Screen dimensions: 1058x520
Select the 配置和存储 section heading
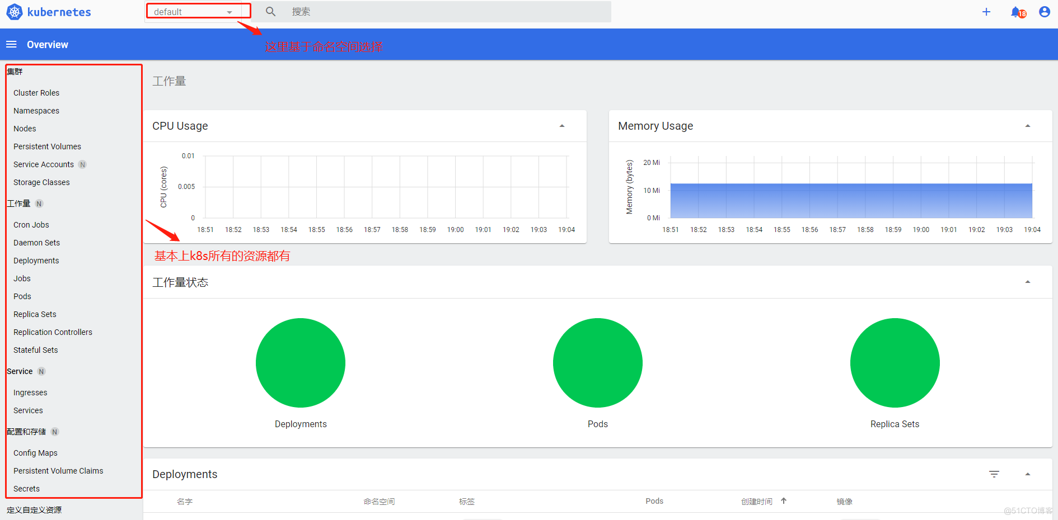[26, 432]
